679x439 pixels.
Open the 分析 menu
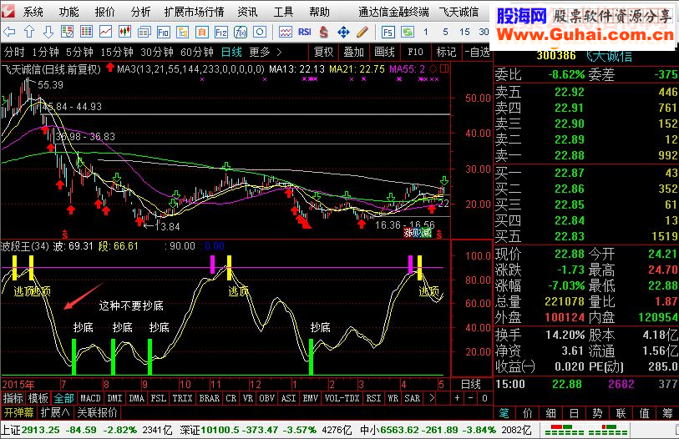point(140,12)
